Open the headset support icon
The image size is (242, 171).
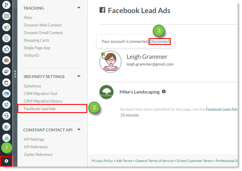(6, 116)
